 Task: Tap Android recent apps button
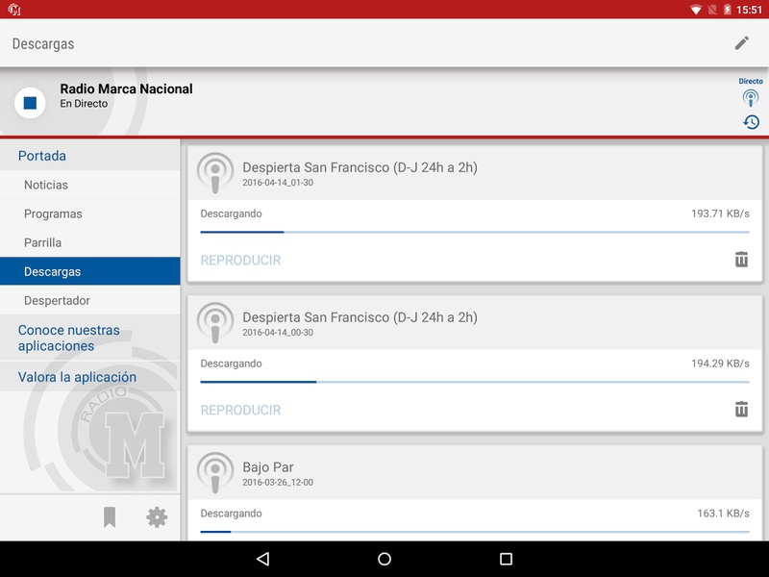(x=507, y=559)
